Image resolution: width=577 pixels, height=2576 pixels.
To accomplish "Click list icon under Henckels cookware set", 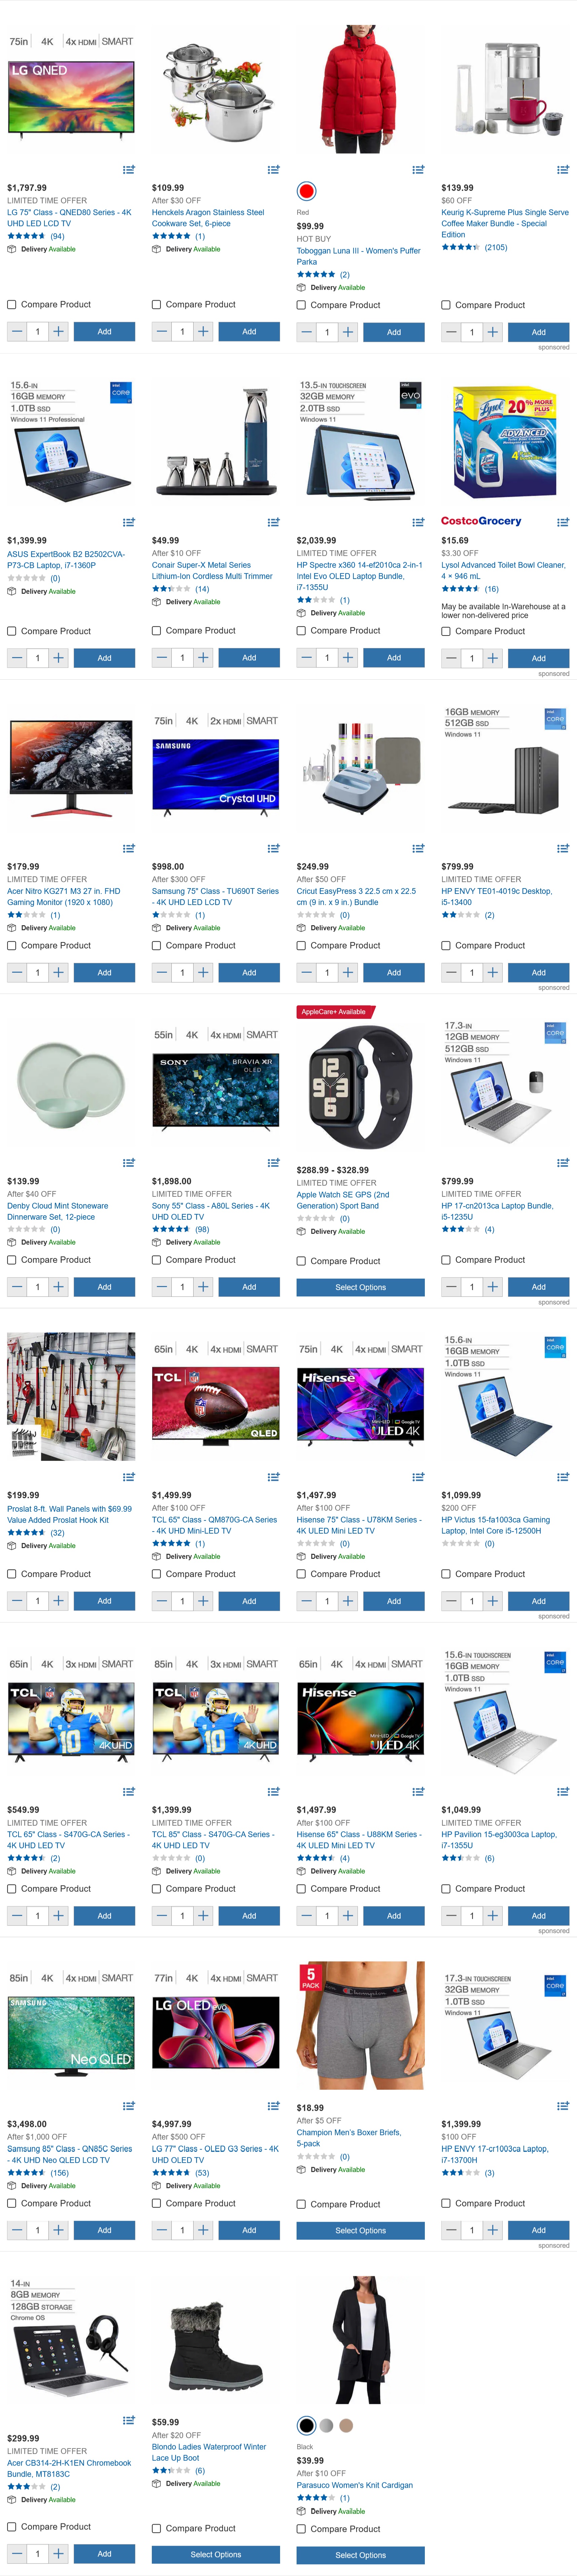I will click(273, 170).
